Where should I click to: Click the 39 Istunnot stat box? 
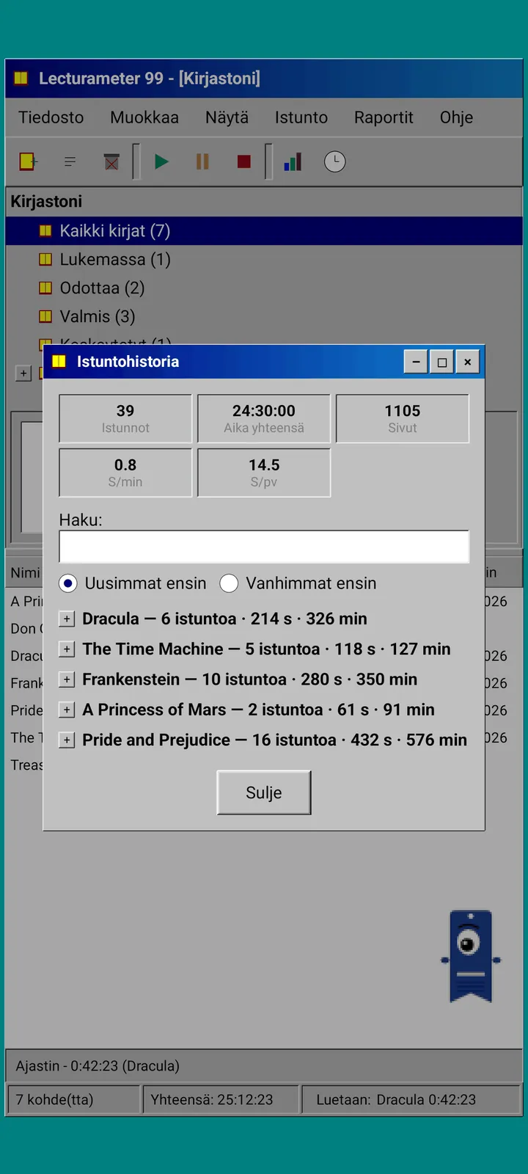click(x=125, y=418)
